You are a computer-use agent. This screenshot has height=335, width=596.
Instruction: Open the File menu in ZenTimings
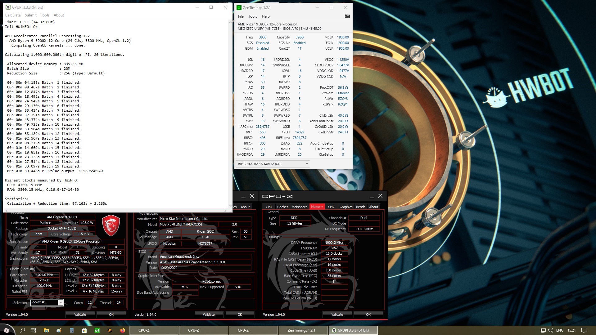point(241,16)
